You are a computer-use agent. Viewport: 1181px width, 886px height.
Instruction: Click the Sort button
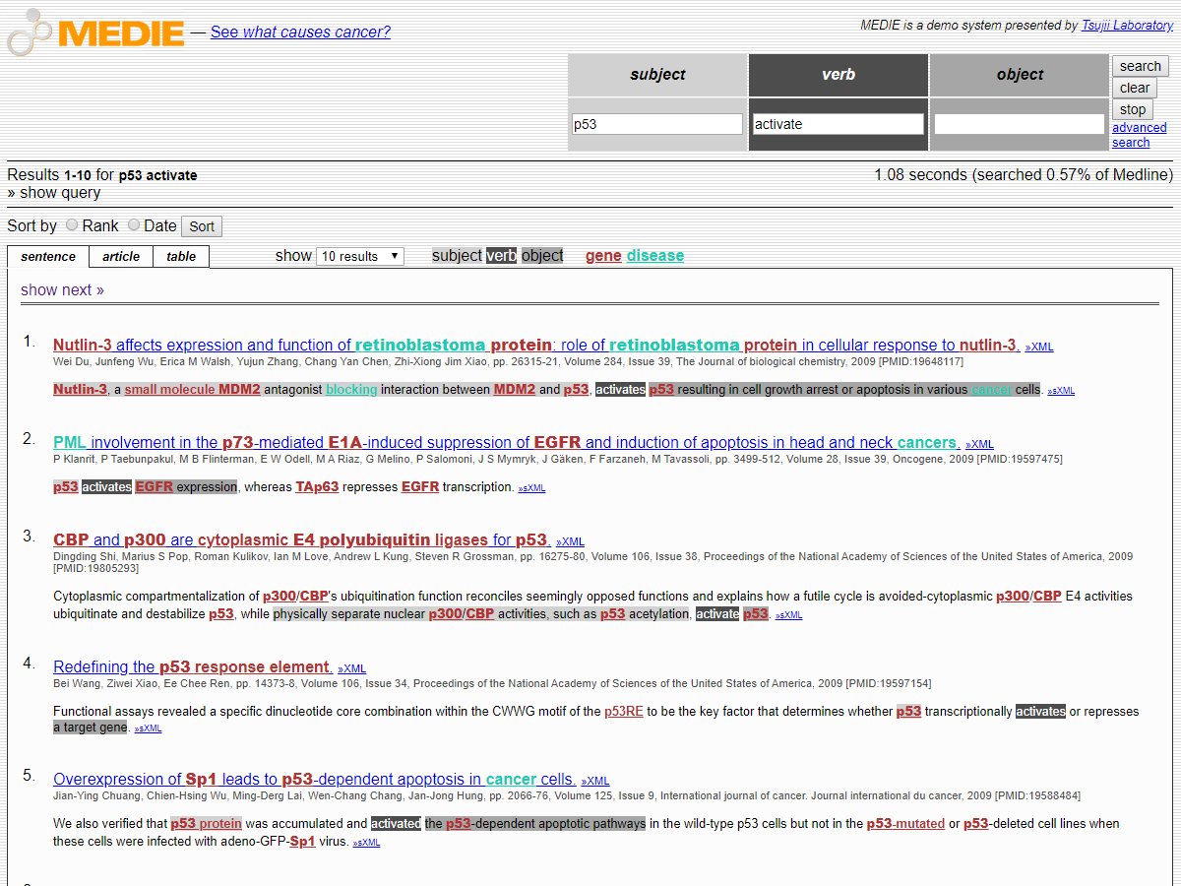click(x=202, y=226)
